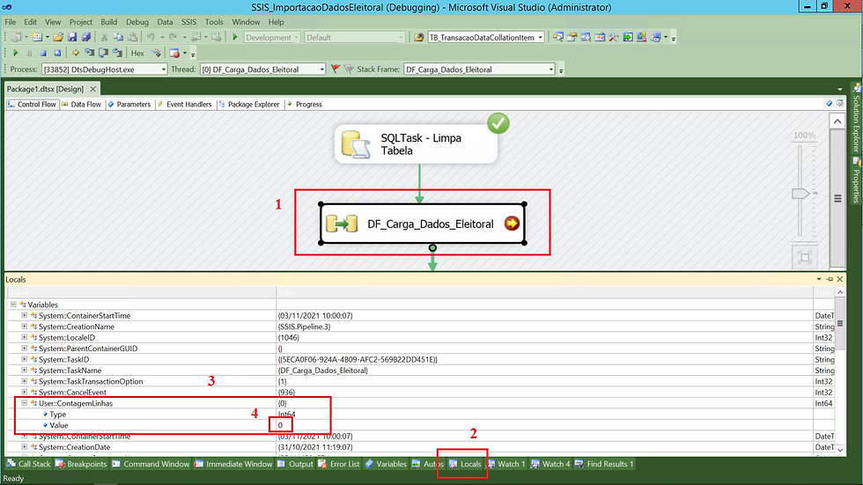863x485 pixels.
Task: Click the Save All icon
Action: 86,37
